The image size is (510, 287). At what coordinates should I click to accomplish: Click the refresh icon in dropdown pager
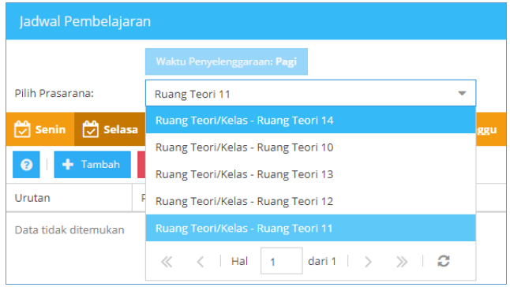tap(444, 261)
